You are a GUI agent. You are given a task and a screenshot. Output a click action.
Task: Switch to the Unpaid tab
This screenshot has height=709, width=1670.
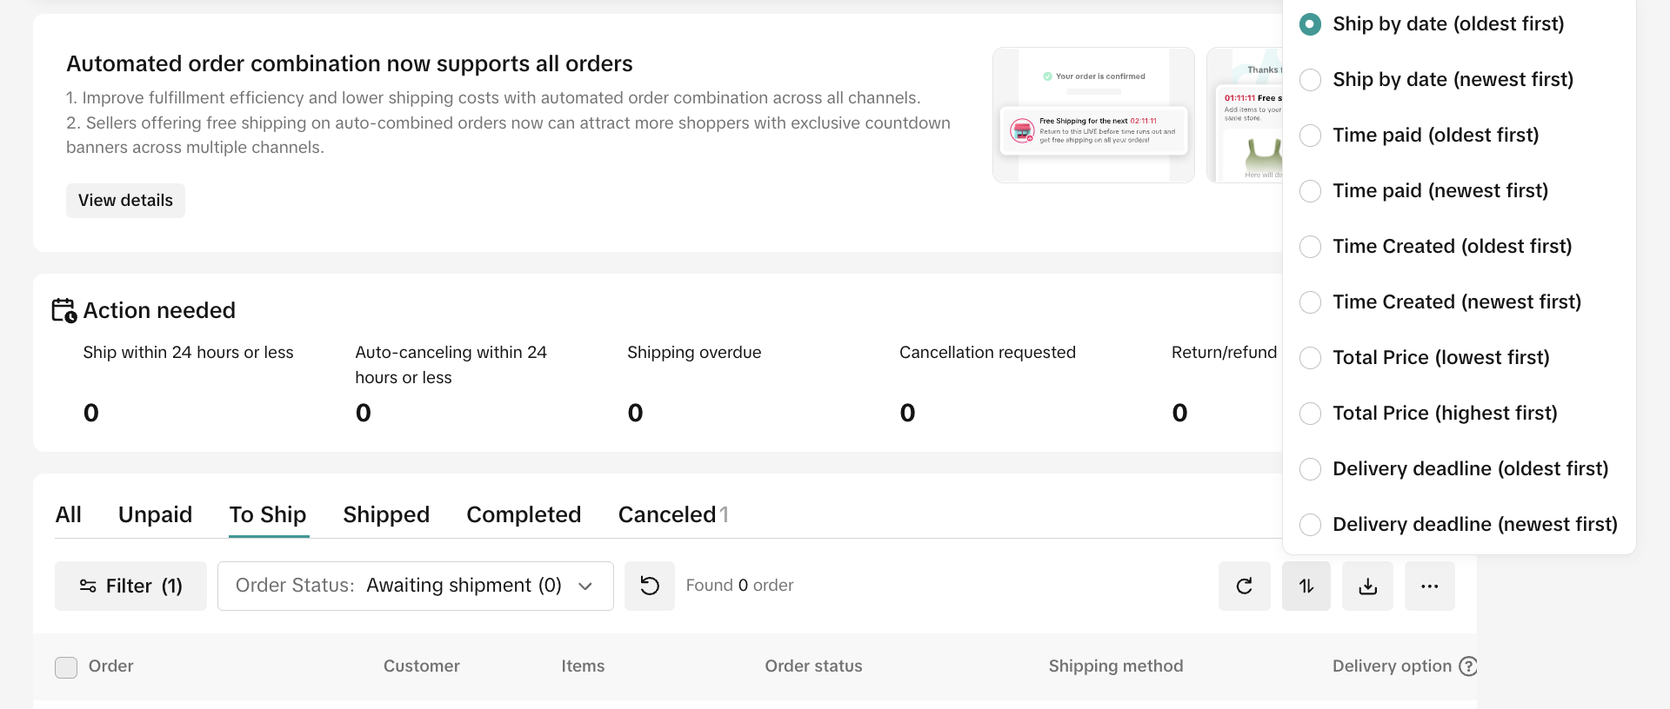pyautogui.click(x=155, y=514)
